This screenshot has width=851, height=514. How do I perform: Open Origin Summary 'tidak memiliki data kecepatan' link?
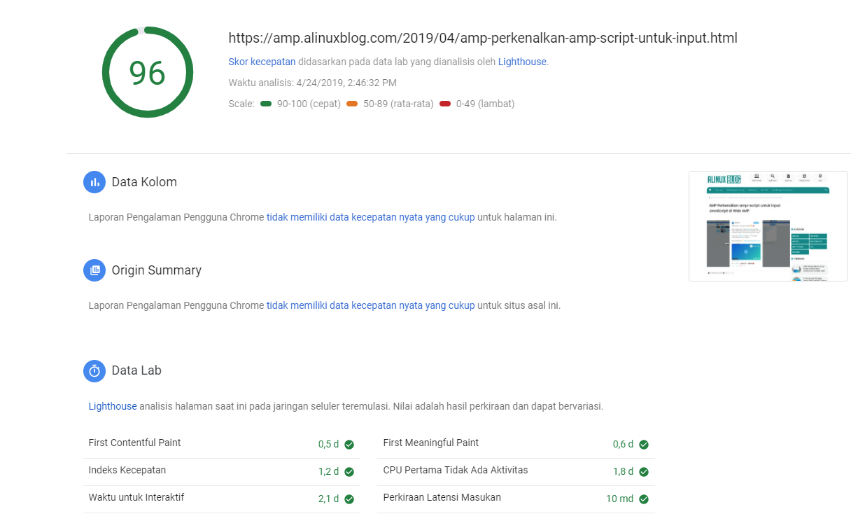click(371, 305)
